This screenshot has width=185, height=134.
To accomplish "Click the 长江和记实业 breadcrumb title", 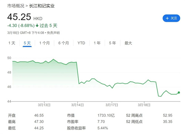I will (42, 6).
